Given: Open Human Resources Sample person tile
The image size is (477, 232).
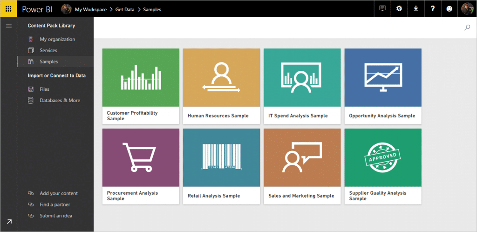Looking at the screenshot, I should click(221, 77).
